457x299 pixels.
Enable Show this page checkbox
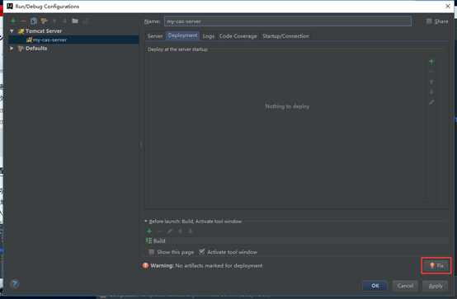tap(151, 252)
